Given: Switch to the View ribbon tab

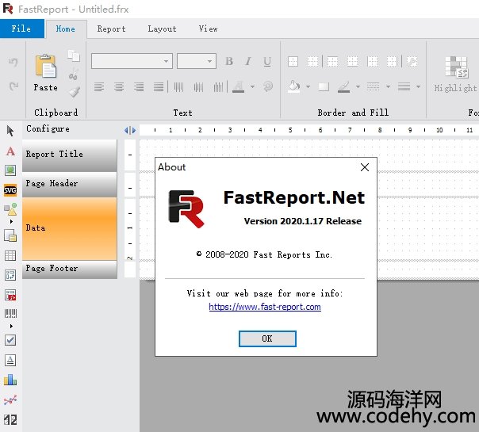Looking at the screenshot, I should [x=209, y=29].
